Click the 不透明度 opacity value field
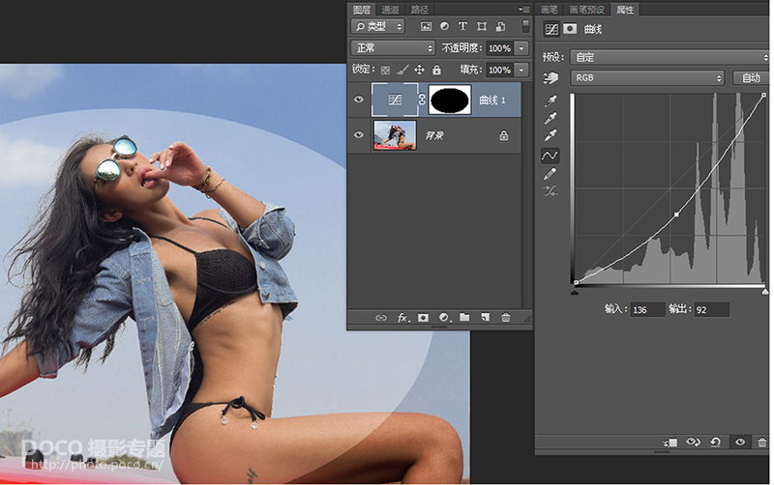774x485 pixels. (499, 48)
